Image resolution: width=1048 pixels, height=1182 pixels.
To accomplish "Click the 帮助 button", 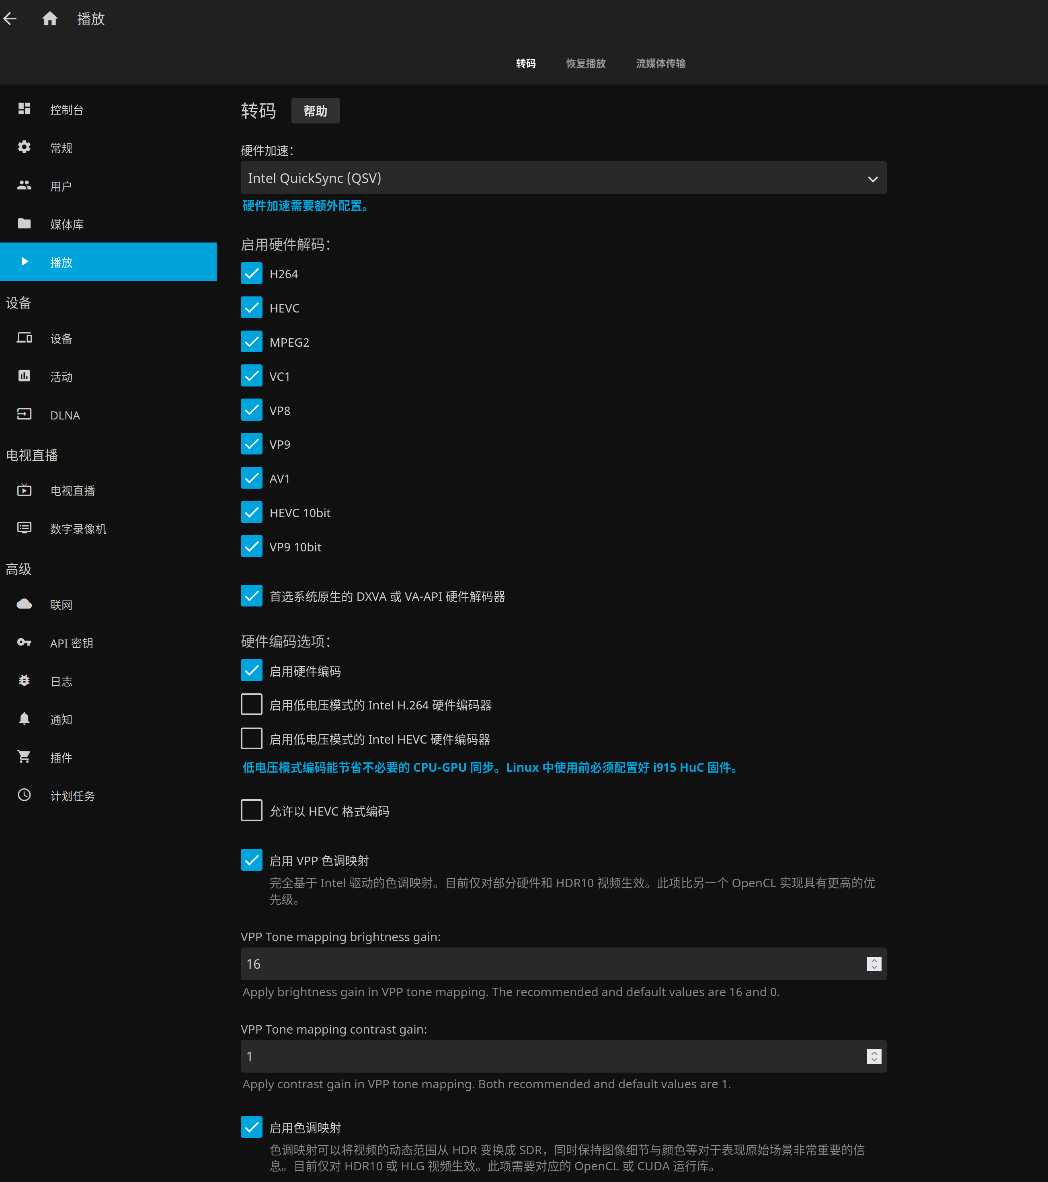I will [315, 111].
